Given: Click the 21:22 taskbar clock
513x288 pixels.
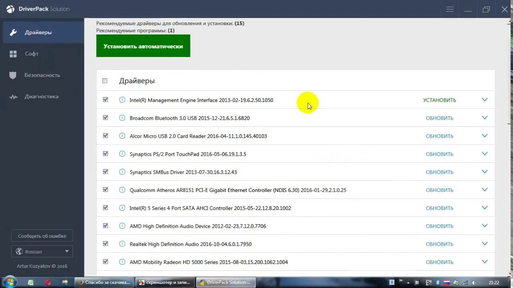Looking at the screenshot, I should click(493, 282).
